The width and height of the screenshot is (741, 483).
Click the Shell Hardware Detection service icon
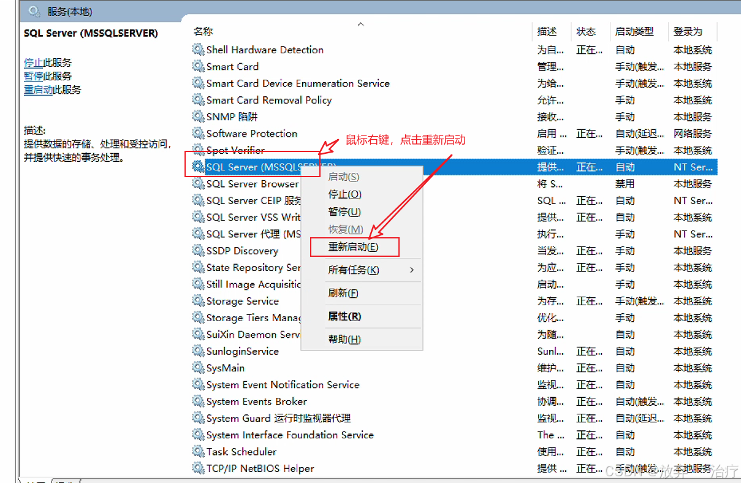197,50
